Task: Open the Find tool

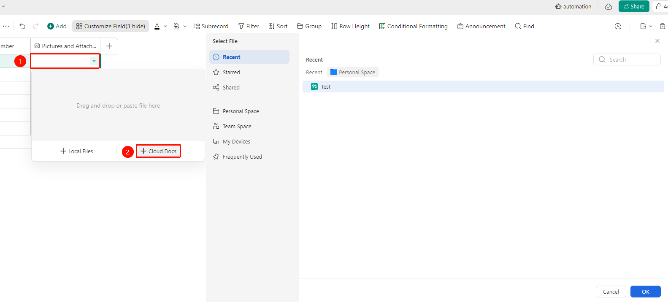Action: tap(525, 26)
